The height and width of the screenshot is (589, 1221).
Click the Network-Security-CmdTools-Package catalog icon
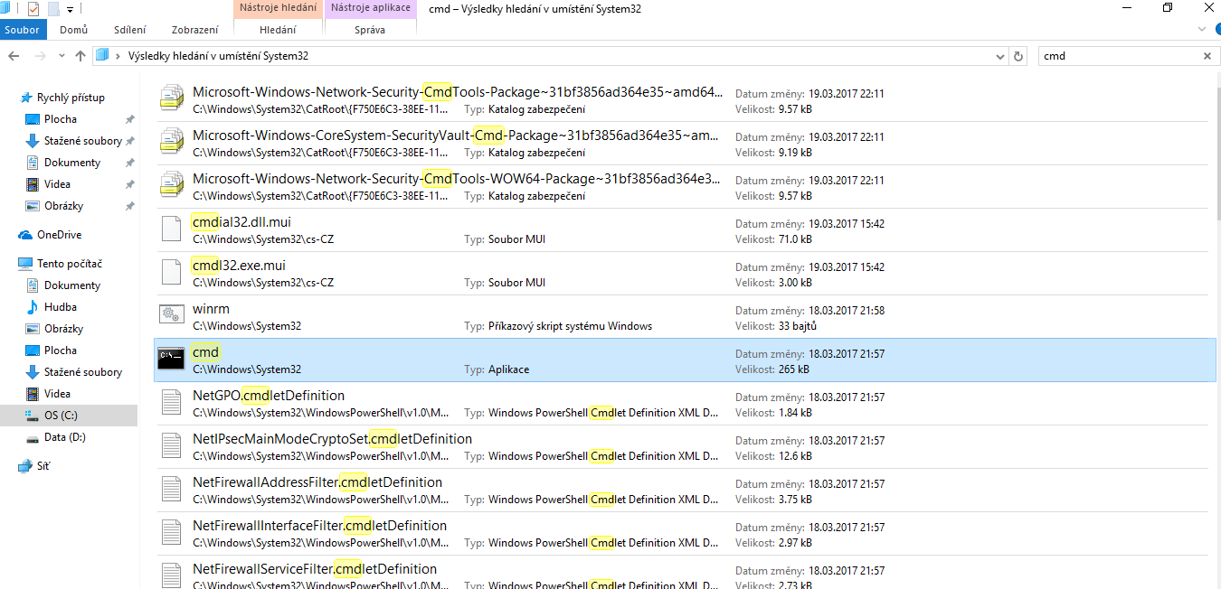click(x=172, y=99)
